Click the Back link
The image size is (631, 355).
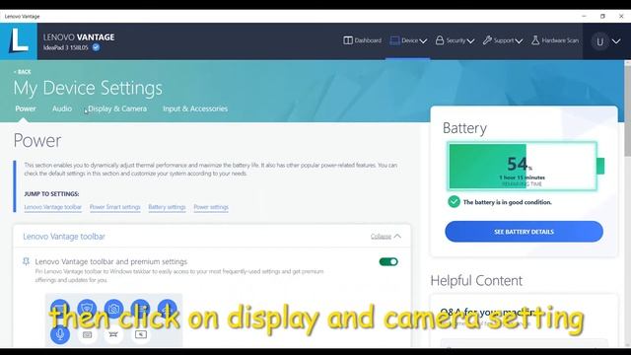tap(22, 72)
